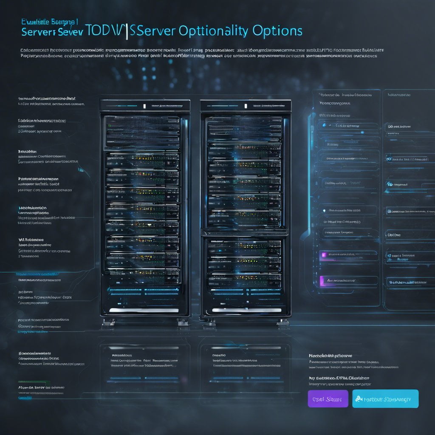This screenshot has width=435, height=435.
Task: Click the icon in the row just above 'Chline'
Action: 389,210
